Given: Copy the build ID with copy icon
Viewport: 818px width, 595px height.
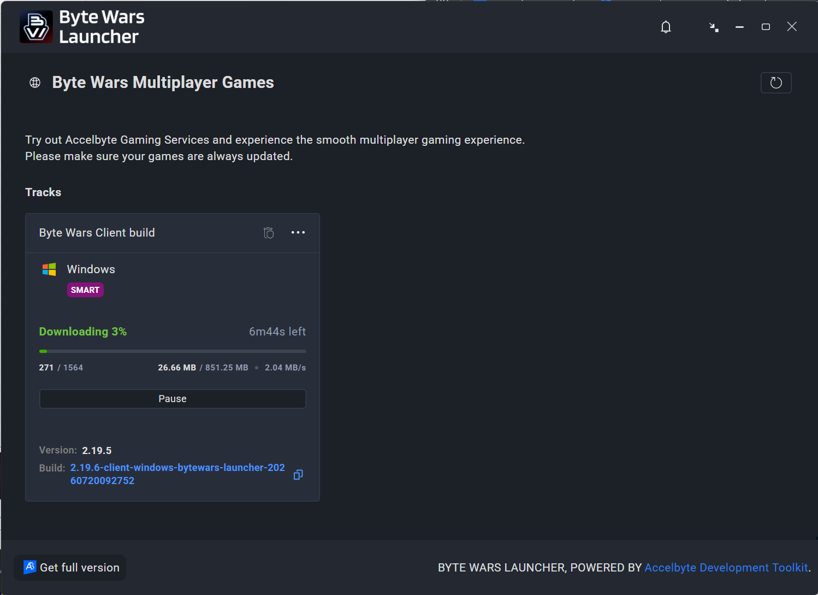Looking at the screenshot, I should tap(298, 475).
